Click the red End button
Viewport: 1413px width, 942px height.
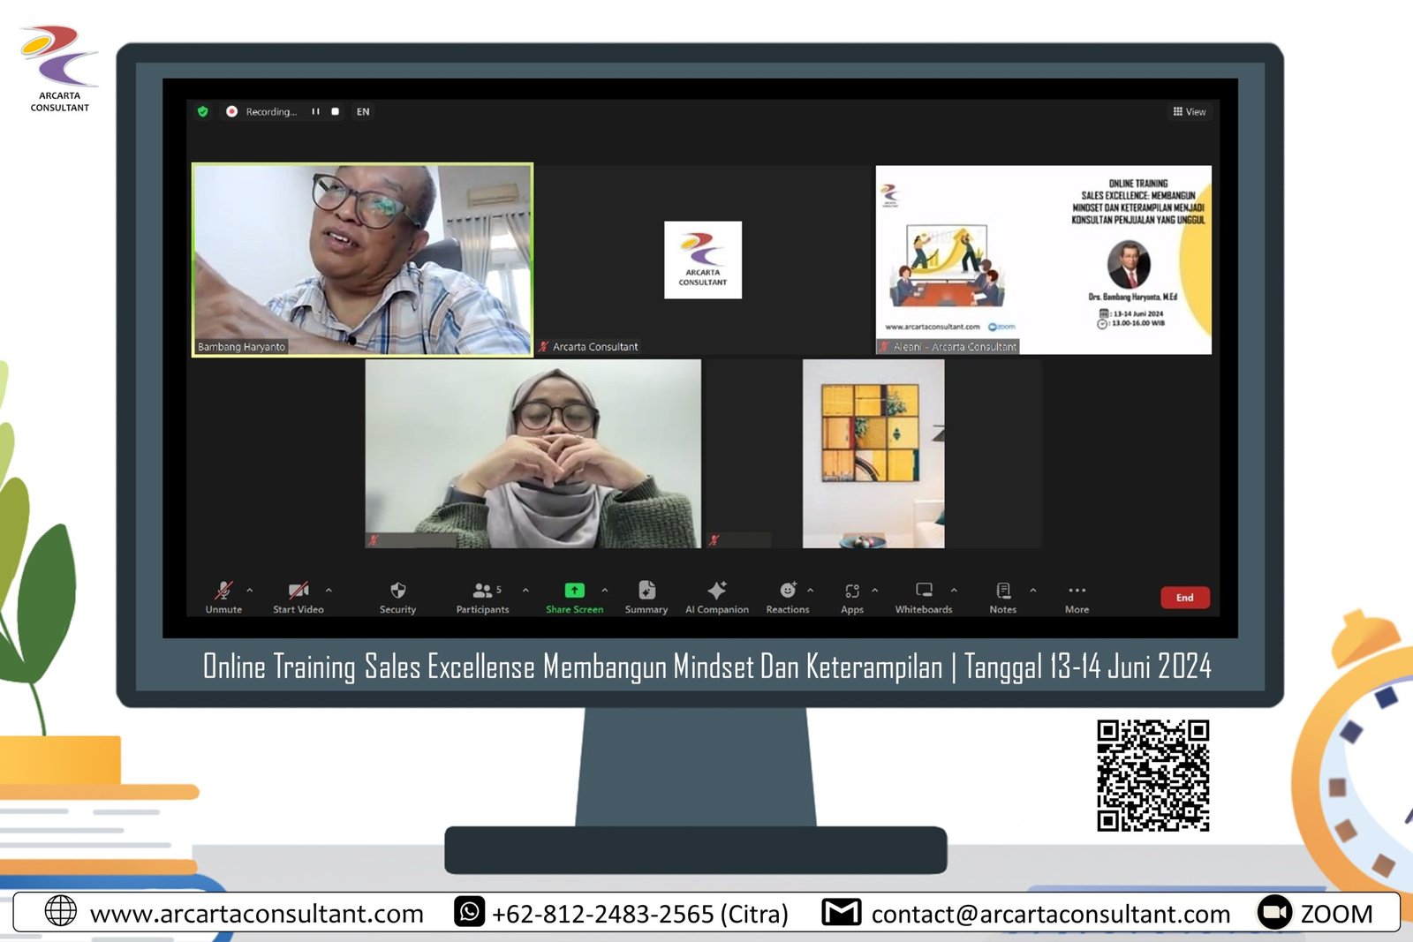[x=1184, y=598]
